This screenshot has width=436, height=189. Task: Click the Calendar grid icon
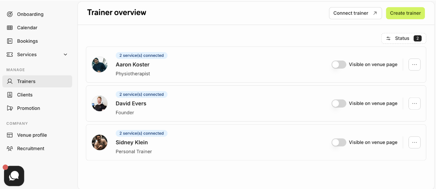[10, 28]
